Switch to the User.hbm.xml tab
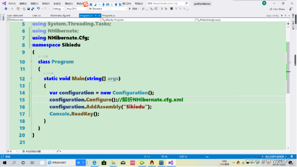The image size is (297, 167). (15, 15)
